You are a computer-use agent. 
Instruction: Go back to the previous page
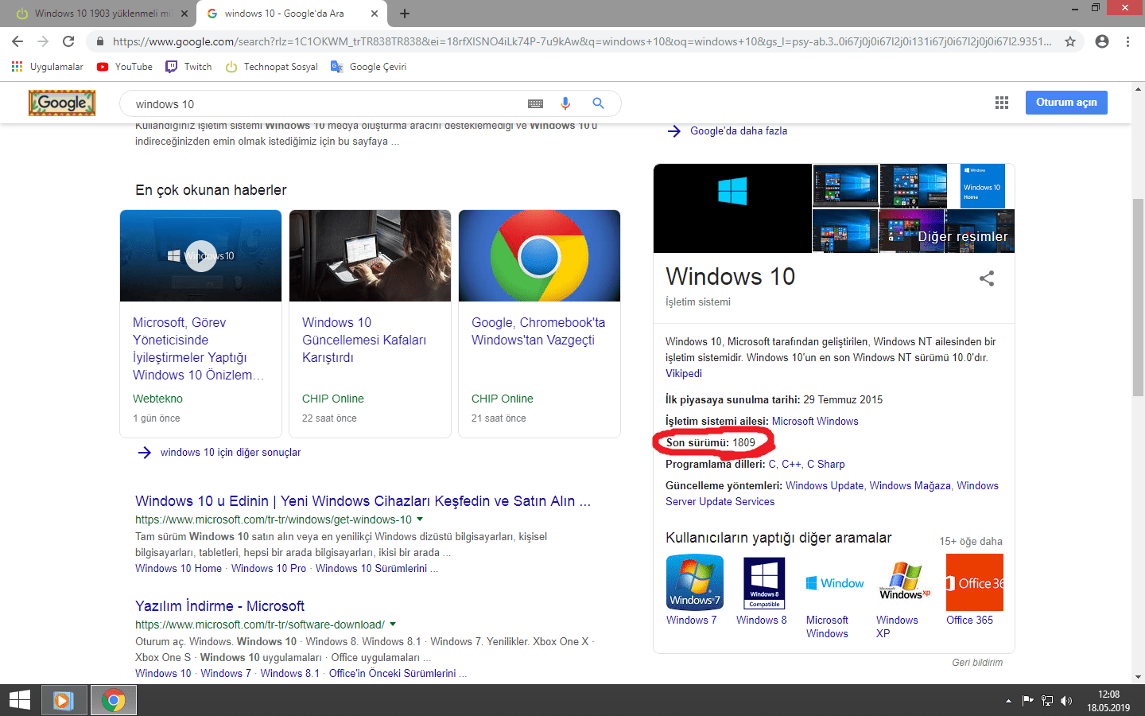coord(17,41)
